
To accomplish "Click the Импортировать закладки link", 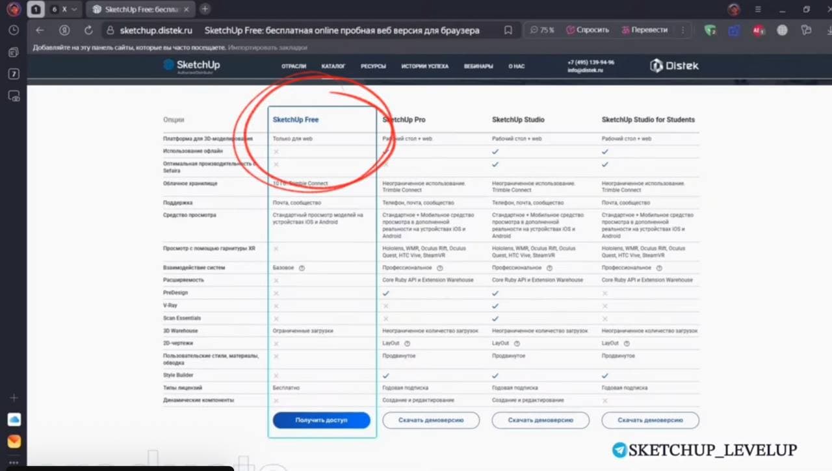I will tap(268, 47).
